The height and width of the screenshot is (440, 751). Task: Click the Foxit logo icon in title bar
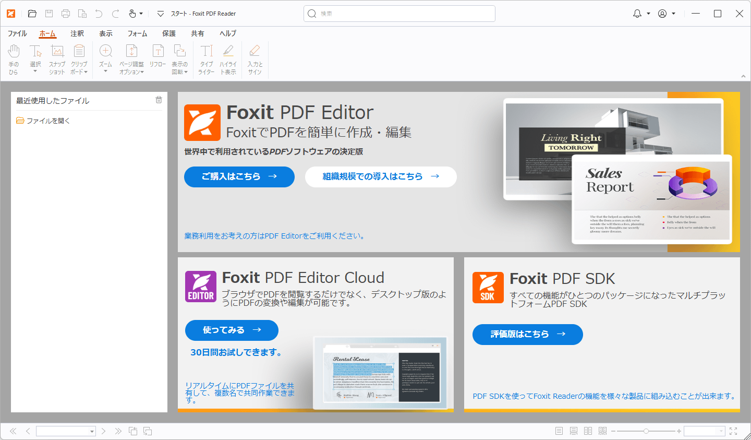[x=11, y=14]
